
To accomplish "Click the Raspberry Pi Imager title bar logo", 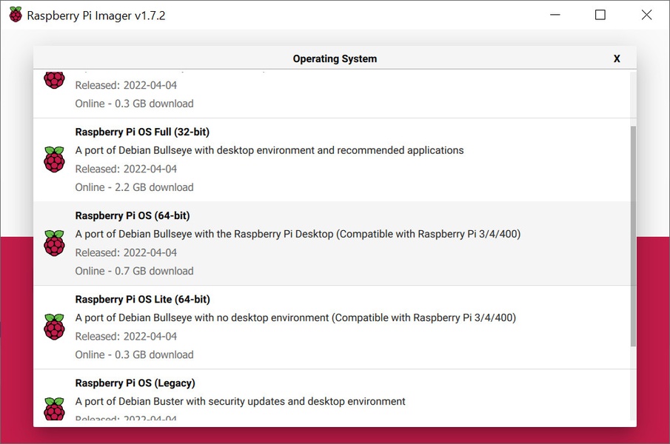I will (16, 15).
